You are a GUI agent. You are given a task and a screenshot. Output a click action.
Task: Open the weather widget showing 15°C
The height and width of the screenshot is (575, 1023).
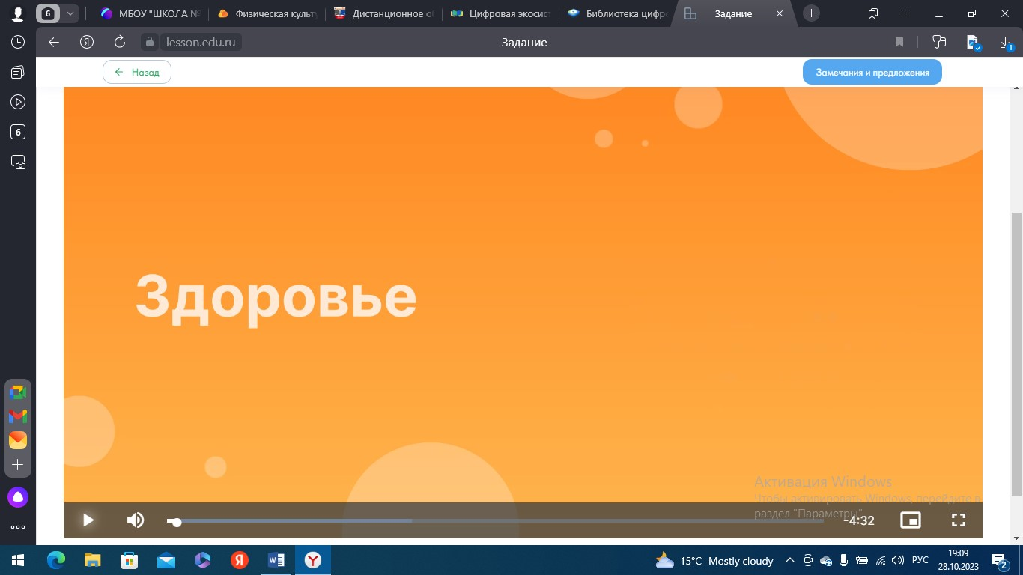click(714, 561)
